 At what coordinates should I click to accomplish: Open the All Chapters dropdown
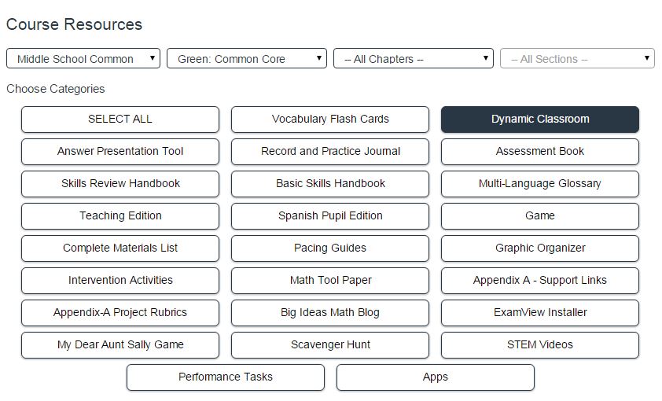click(x=414, y=59)
